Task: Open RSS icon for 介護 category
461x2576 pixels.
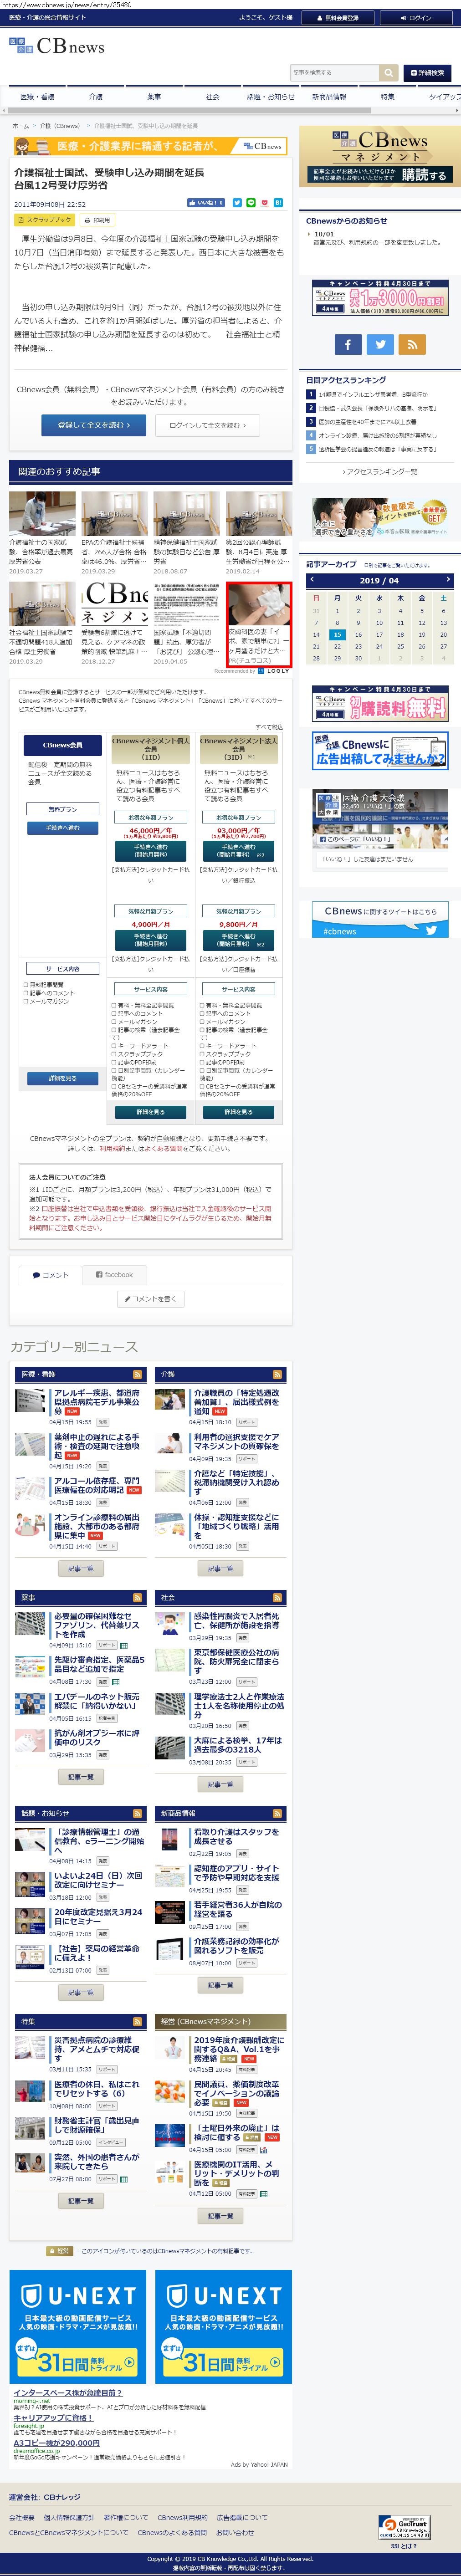Action: click(277, 1374)
